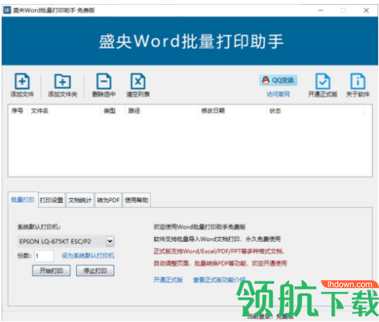379x322 pixels.
Task: Click the 添加文件 add file icon
Action: tap(22, 82)
